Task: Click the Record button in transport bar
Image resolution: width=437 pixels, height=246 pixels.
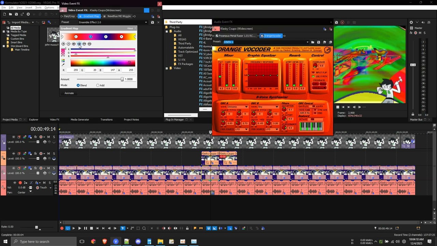Action: coord(62,228)
